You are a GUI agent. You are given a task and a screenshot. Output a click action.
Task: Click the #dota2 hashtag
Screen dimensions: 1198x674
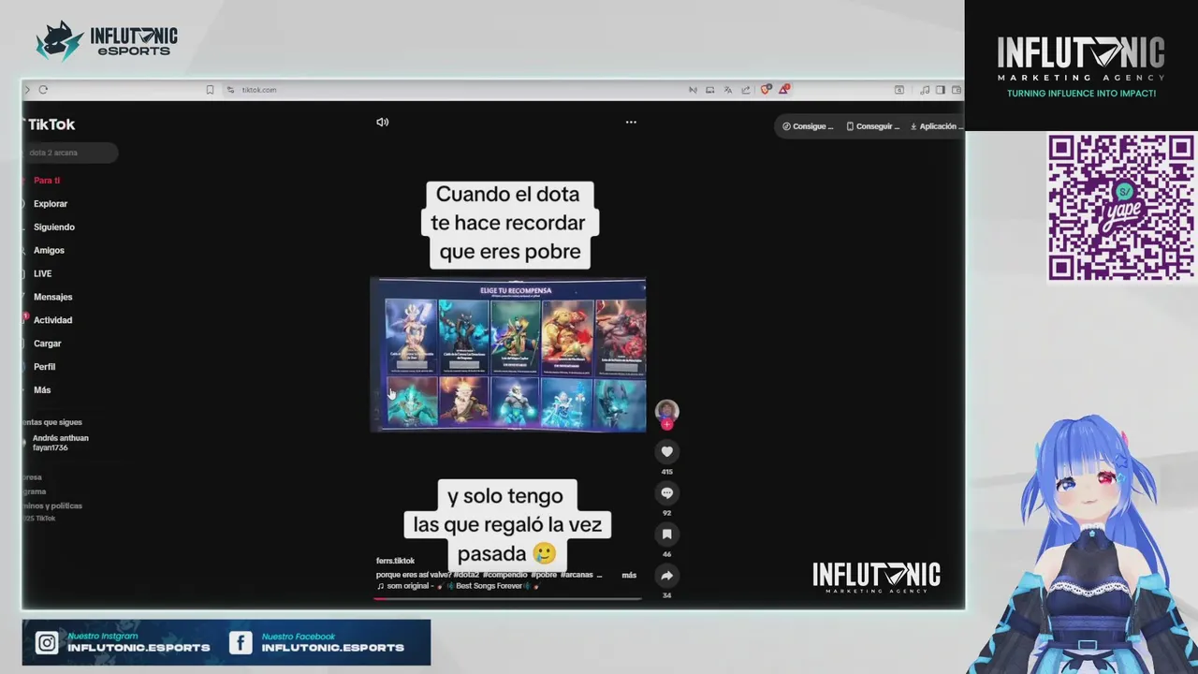coord(466,575)
